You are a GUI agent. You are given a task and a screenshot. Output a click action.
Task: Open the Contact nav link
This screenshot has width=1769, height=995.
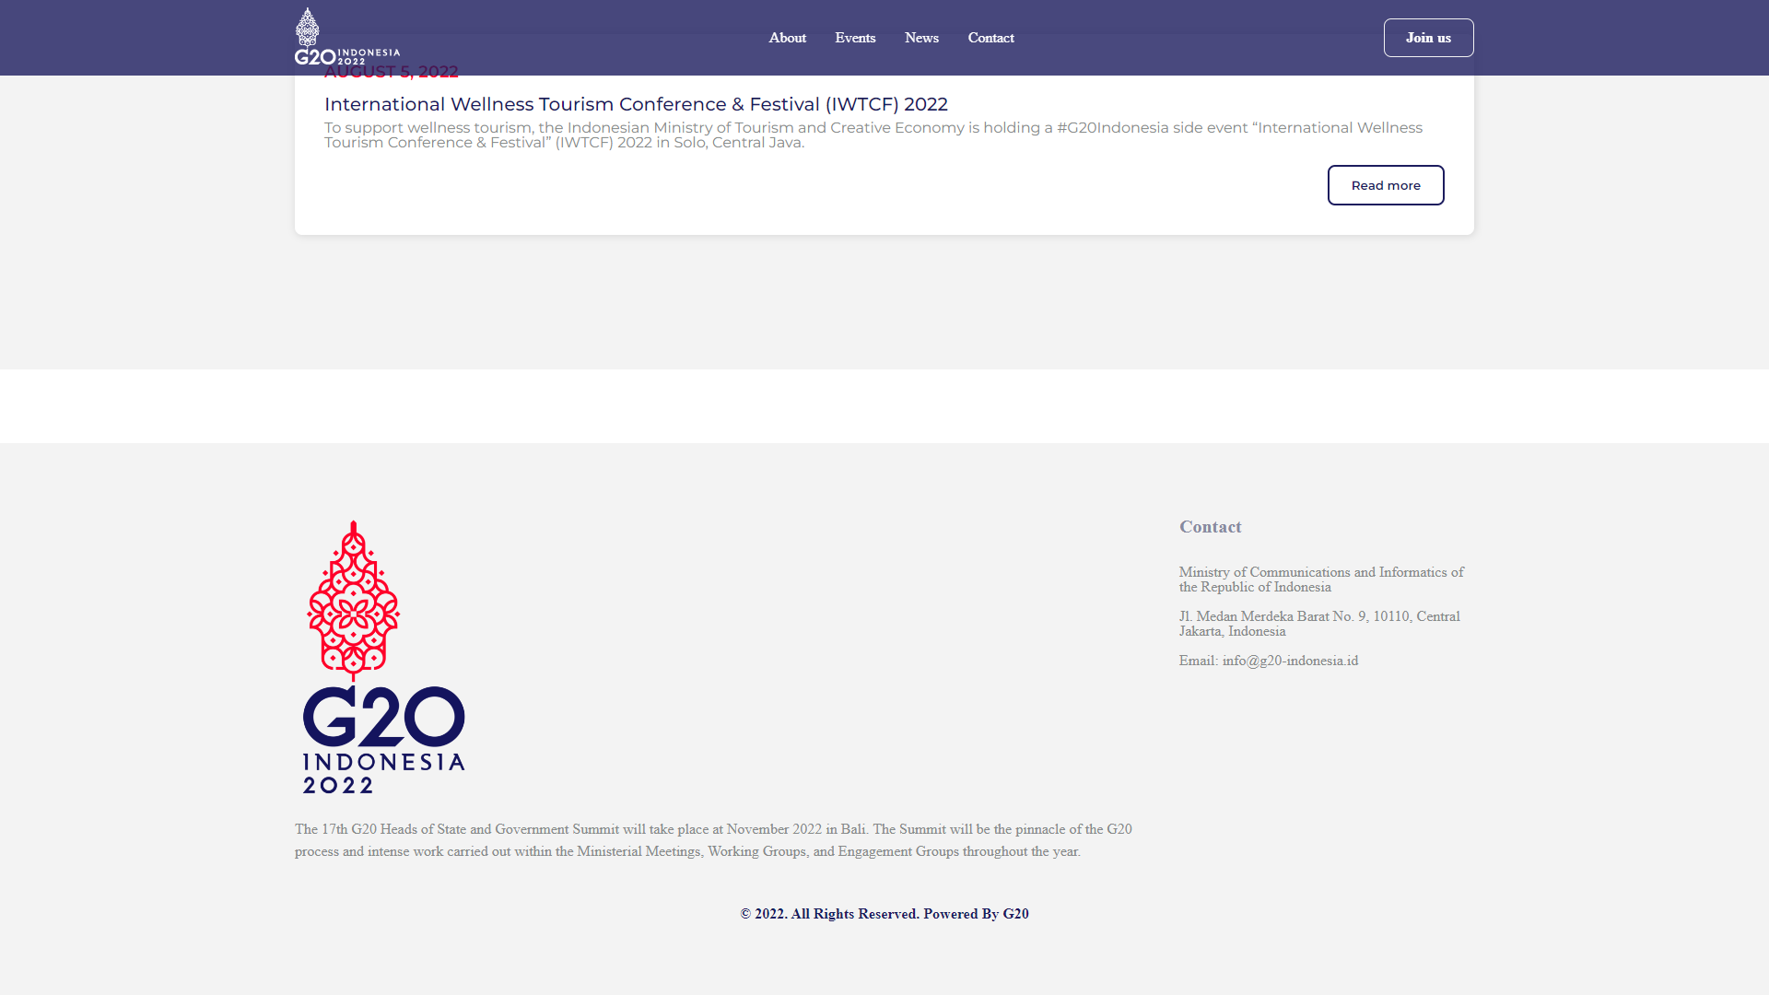pos(990,38)
